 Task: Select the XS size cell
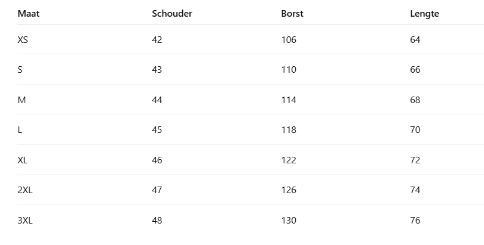point(23,40)
